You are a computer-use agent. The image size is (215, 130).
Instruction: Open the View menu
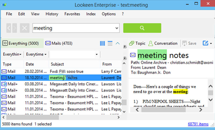coord(35,14)
